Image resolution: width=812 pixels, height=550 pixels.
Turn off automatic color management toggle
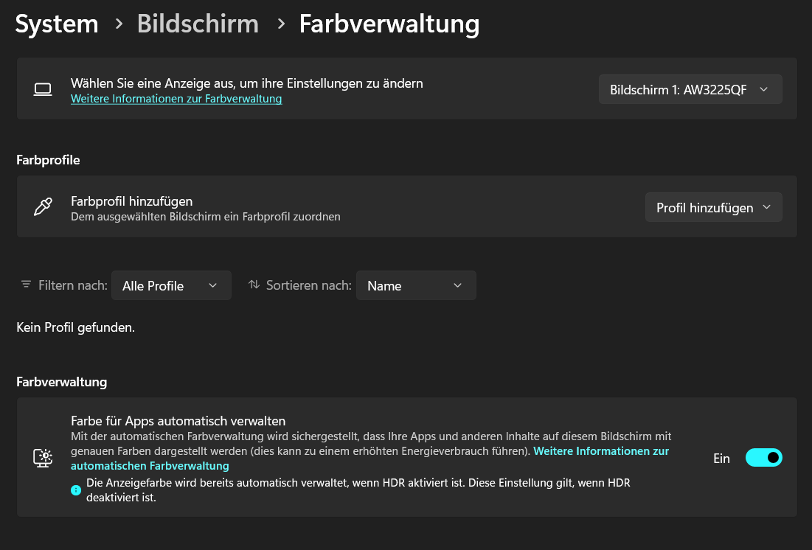764,458
